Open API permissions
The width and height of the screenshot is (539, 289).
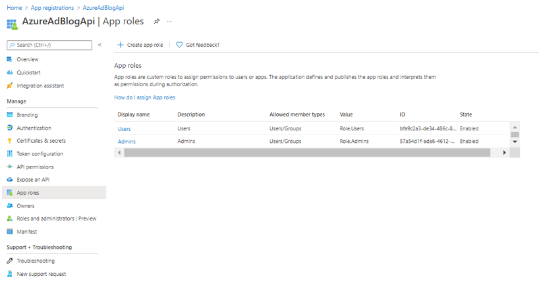point(35,167)
